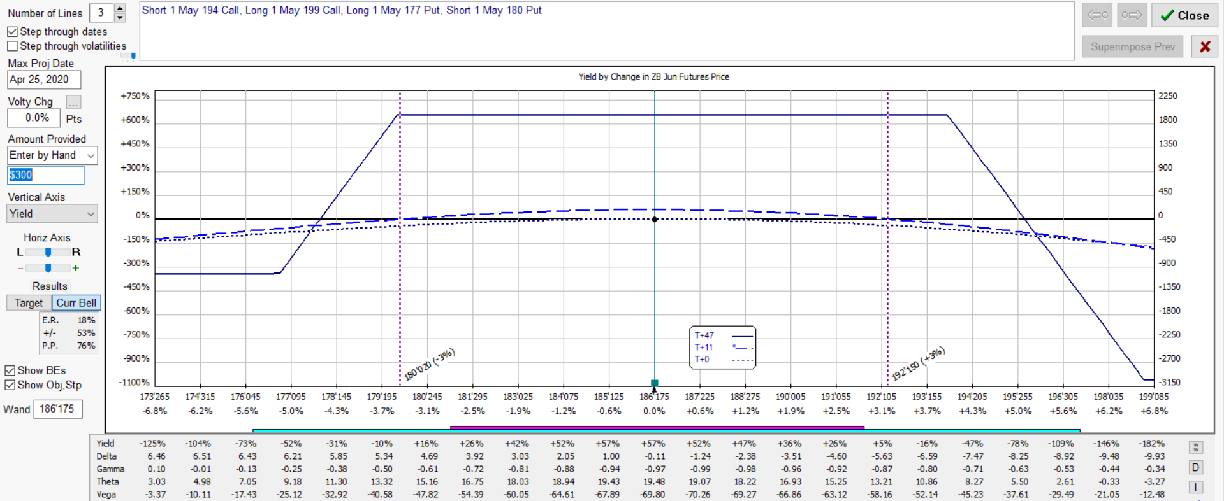Image resolution: width=1224 pixels, height=501 pixels.
Task: Click the small step slider under the checkboxes
Action: click(x=129, y=56)
